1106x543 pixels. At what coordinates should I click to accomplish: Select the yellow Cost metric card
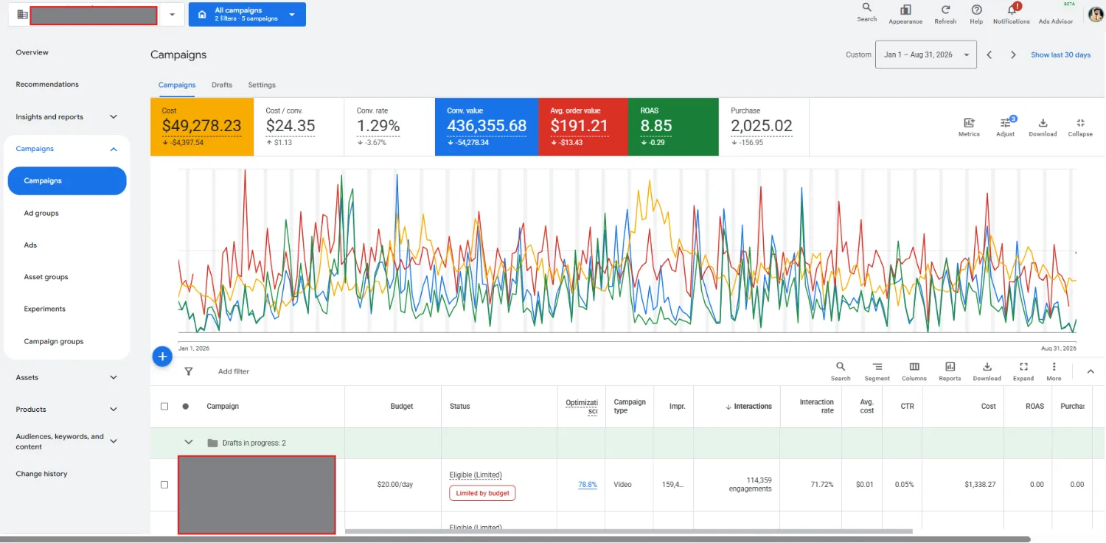tap(202, 127)
